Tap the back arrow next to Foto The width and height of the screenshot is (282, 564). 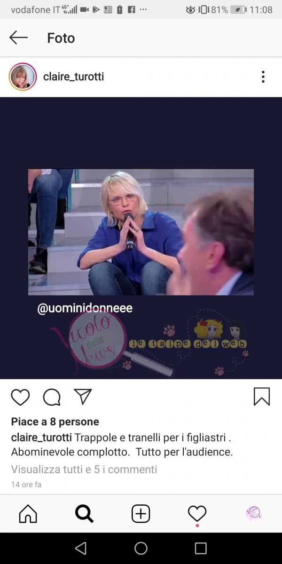(x=18, y=38)
